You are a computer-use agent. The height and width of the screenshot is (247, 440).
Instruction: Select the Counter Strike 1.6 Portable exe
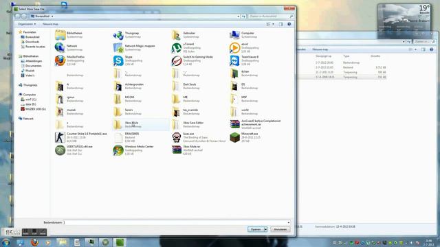coord(60,137)
